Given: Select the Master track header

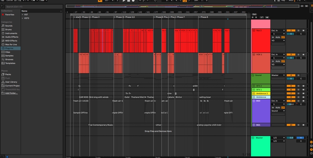Looking at the screenshot, I should 261,146.
